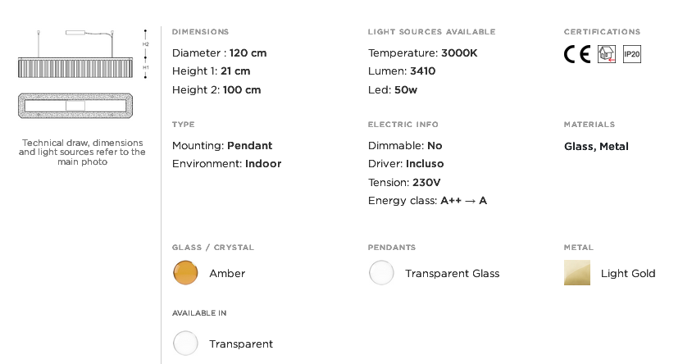Click the indoor-use house certification icon
This screenshot has height=364, width=692.
point(607,54)
